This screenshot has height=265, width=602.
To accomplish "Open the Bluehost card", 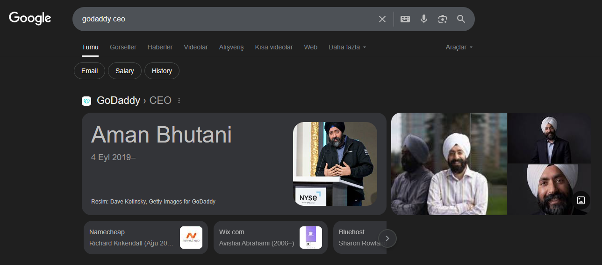I will (360, 238).
